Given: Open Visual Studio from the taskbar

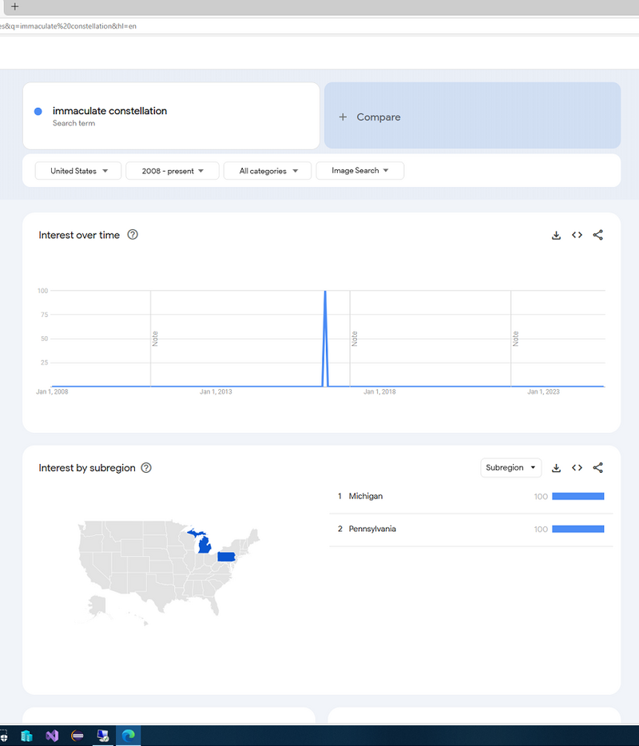Looking at the screenshot, I should [52, 736].
